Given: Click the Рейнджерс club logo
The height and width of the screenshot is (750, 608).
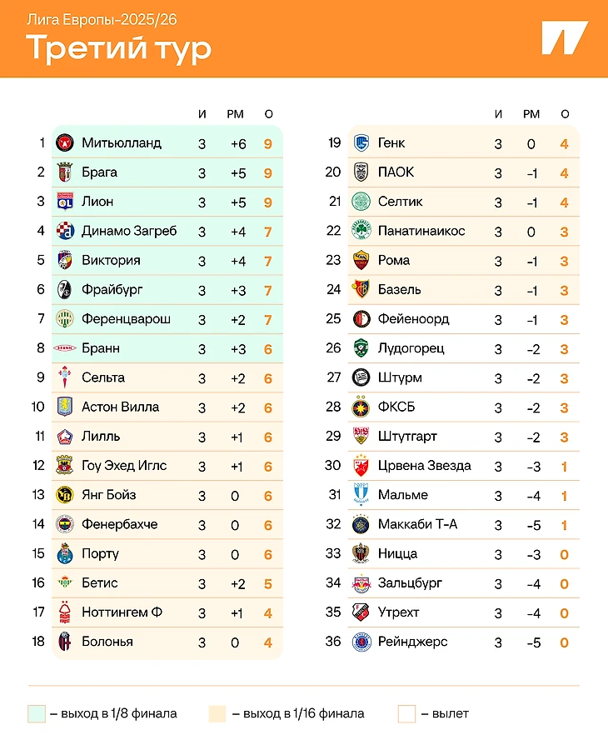Looking at the screenshot, I should coord(361,642).
